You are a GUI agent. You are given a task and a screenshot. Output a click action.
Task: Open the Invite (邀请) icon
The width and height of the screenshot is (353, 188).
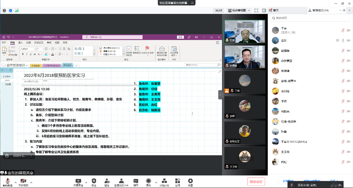coord(107,182)
